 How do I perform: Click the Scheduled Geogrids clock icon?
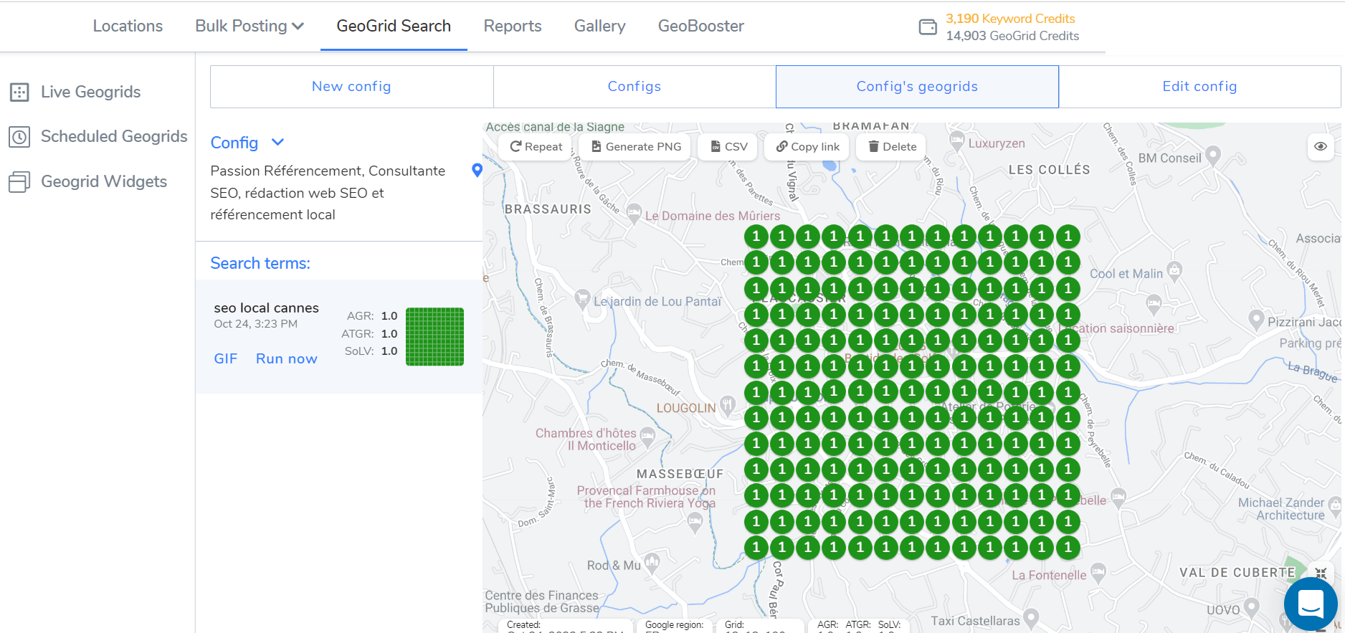pos(19,137)
